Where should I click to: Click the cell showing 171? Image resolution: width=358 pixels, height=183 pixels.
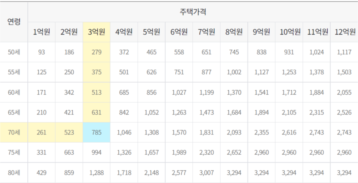[x=42, y=92]
